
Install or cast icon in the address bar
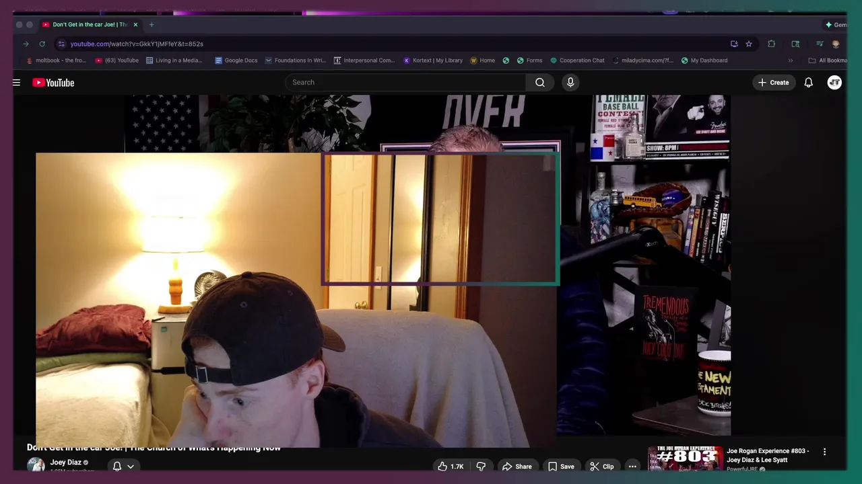click(x=734, y=44)
